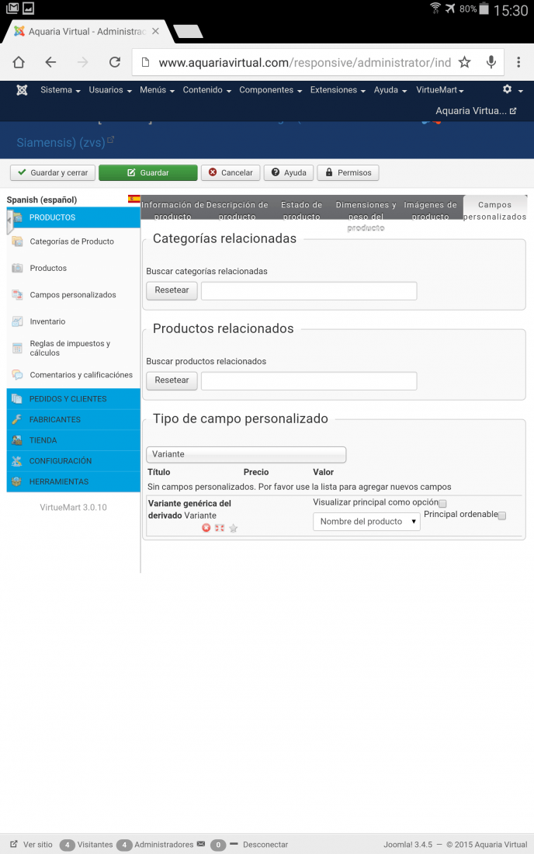Viewport: 534px width, 854px height.
Task: Expand the HERRAMIENTAS section
Action: (74, 481)
